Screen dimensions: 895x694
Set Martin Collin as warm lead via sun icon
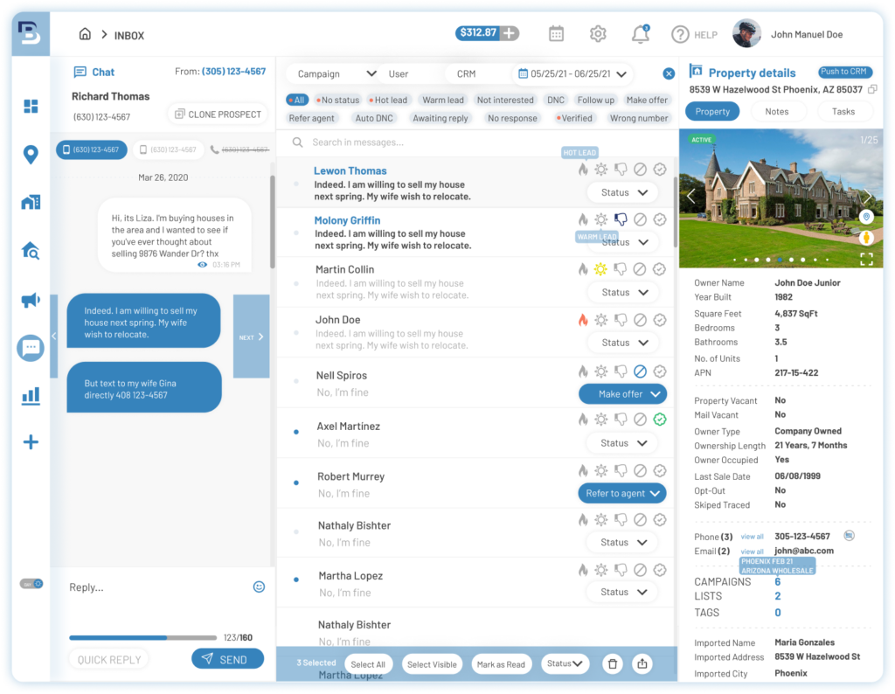click(x=602, y=269)
